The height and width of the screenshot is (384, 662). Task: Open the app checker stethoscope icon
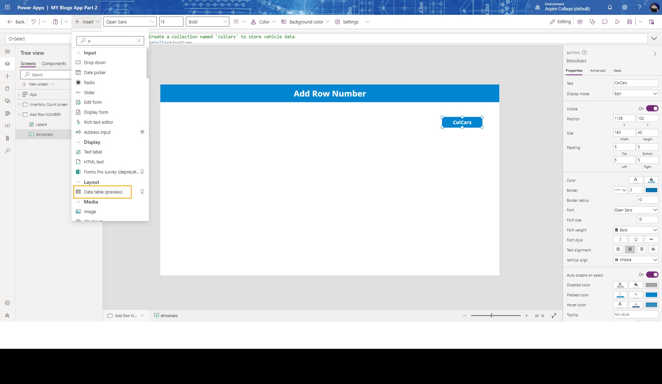(x=592, y=21)
